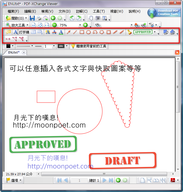Click the black stroke color swatch
The image size is (183, 192).
point(8,46)
